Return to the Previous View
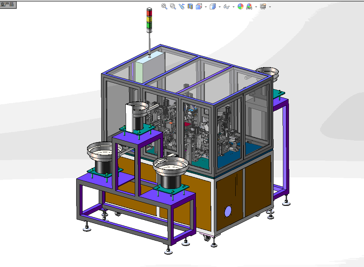364x267 pixels. click(182, 6)
